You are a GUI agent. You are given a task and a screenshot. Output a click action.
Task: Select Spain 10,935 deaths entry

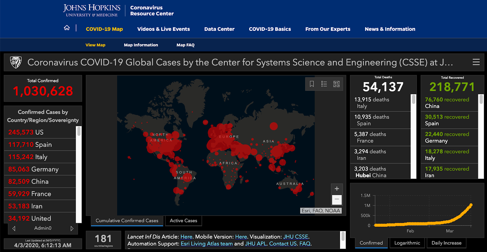point(380,120)
